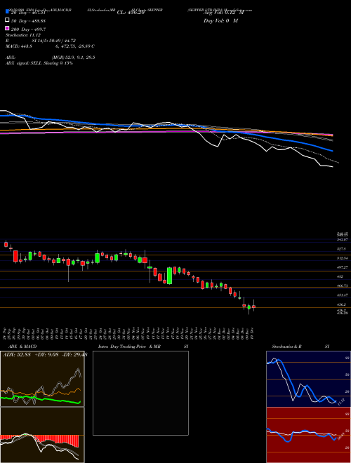Viewport: 351px width, 463px height.
Task: Click the ADX (MGR) 52.9, 9.1, 29.5 line
Action: [50, 58]
